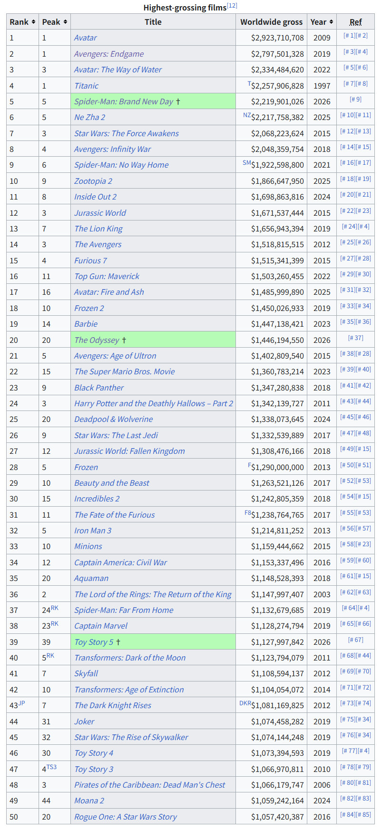Open the Black Panther link
The width and height of the screenshot is (382, 831).
pos(99,388)
